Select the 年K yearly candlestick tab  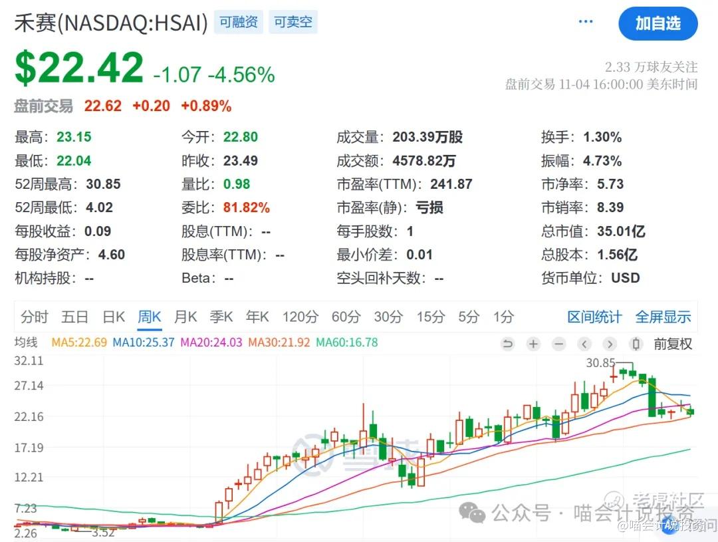click(x=257, y=317)
